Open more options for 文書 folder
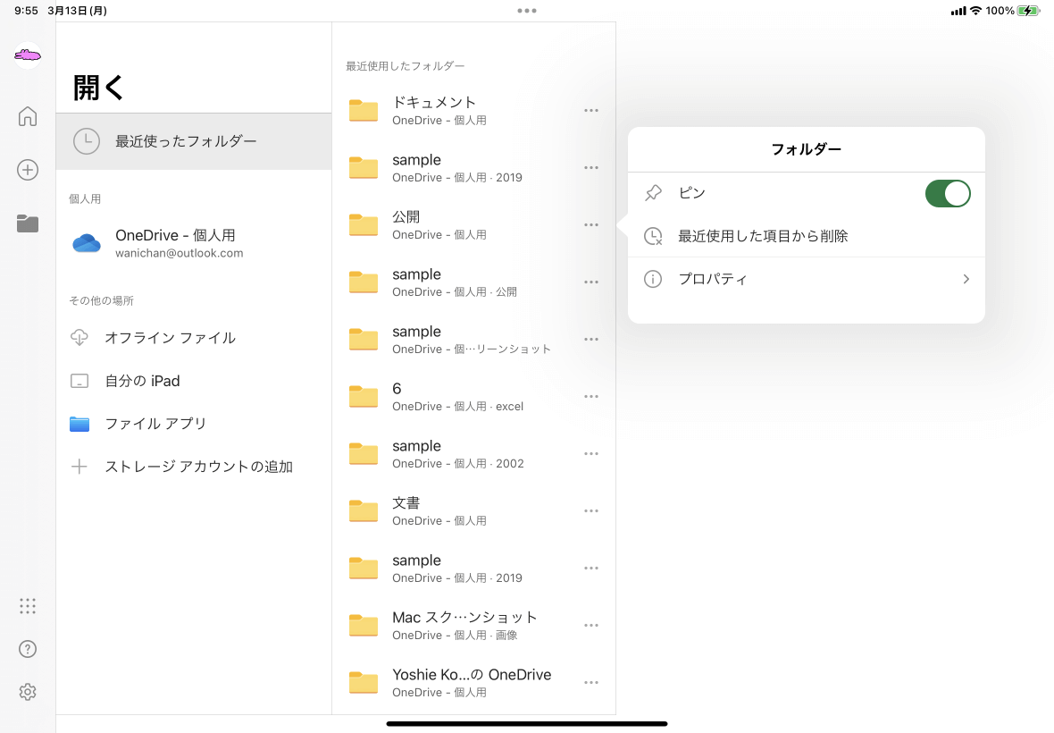The image size is (1054, 733). [x=591, y=511]
